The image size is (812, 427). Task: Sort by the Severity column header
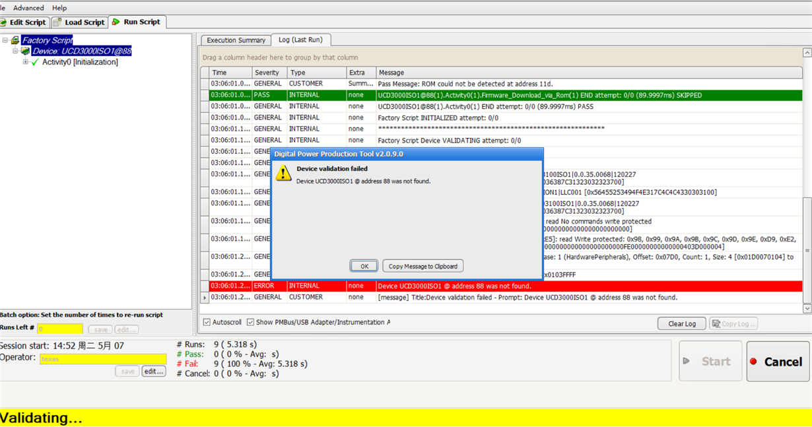click(269, 73)
